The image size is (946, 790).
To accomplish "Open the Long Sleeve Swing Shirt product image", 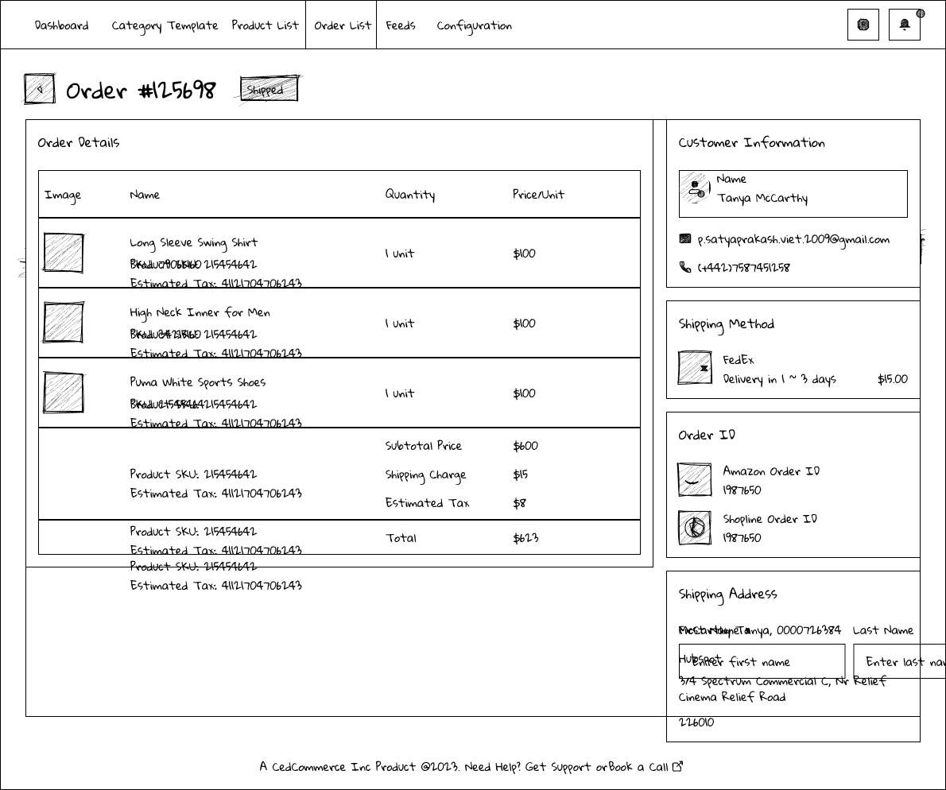I will (64, 254).
